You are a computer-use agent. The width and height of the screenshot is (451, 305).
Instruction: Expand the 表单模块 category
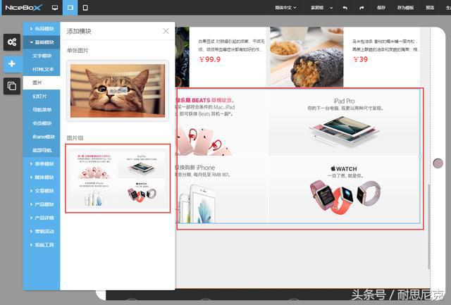tap(42, 164)
